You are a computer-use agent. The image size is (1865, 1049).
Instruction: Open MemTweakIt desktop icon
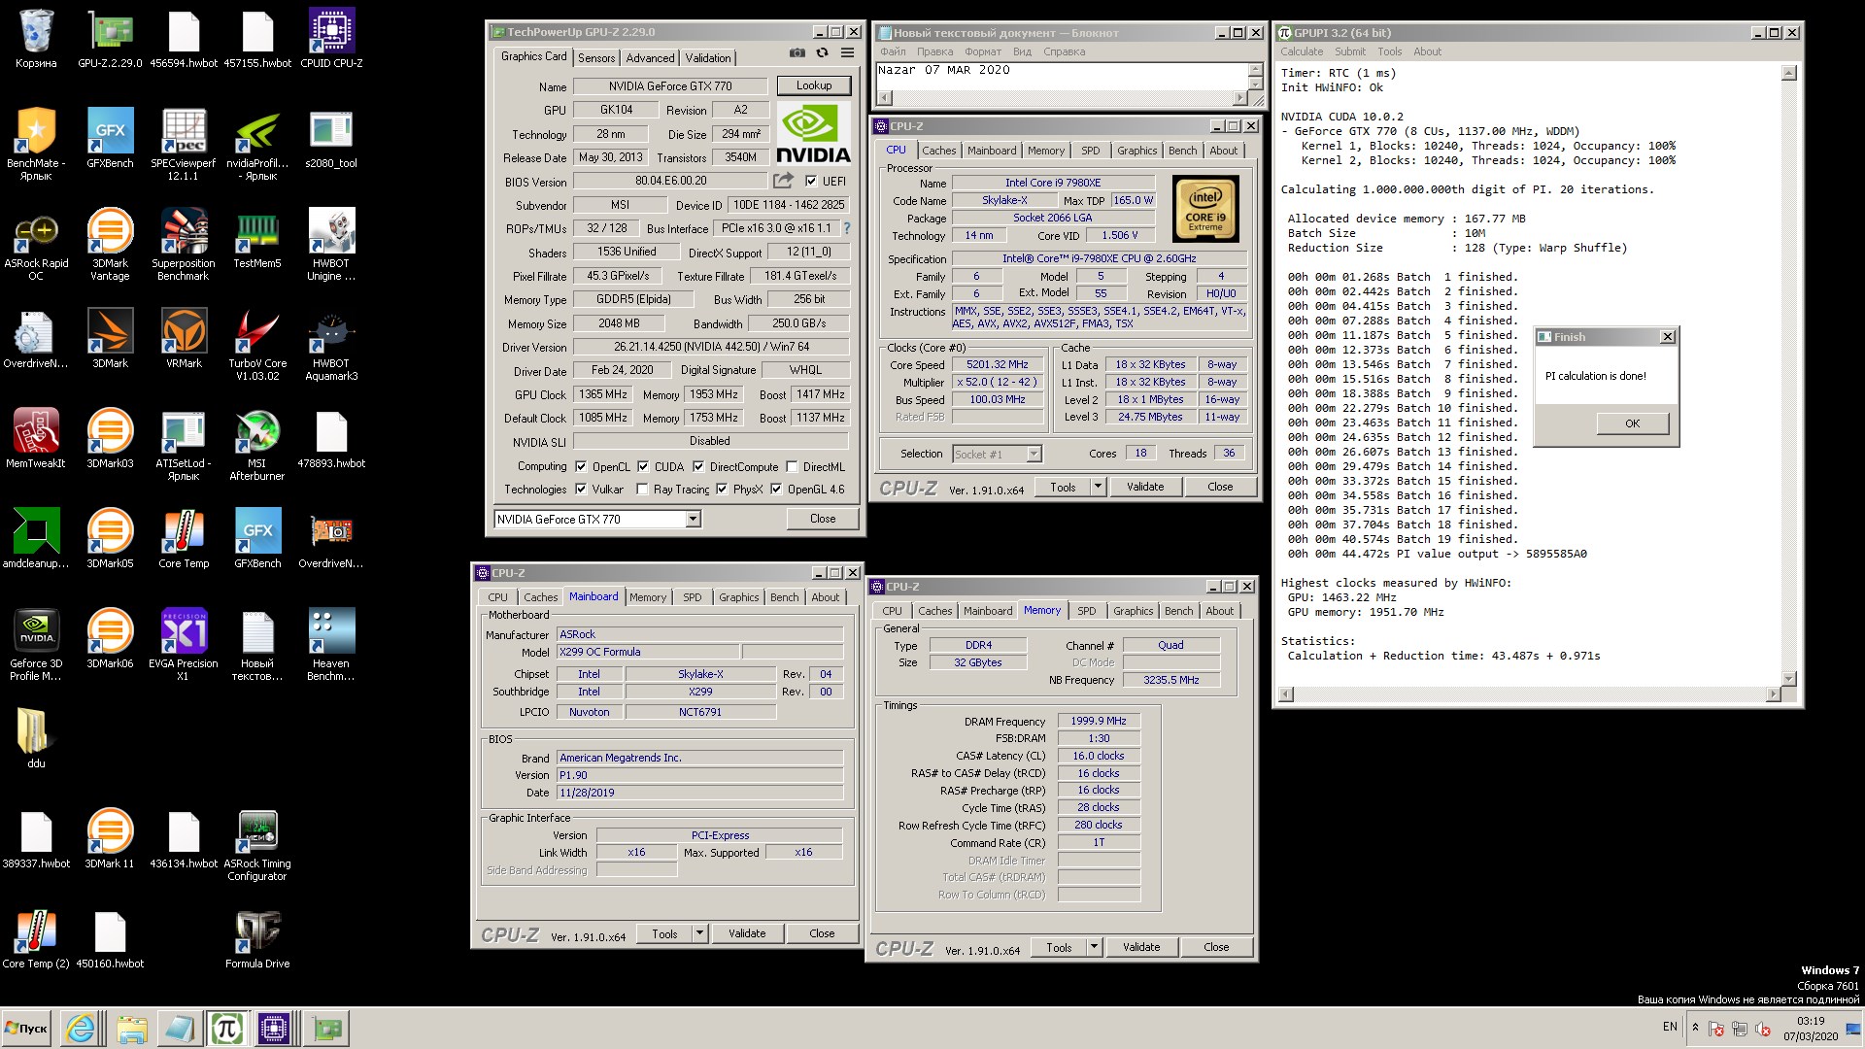tap(36, 439)
